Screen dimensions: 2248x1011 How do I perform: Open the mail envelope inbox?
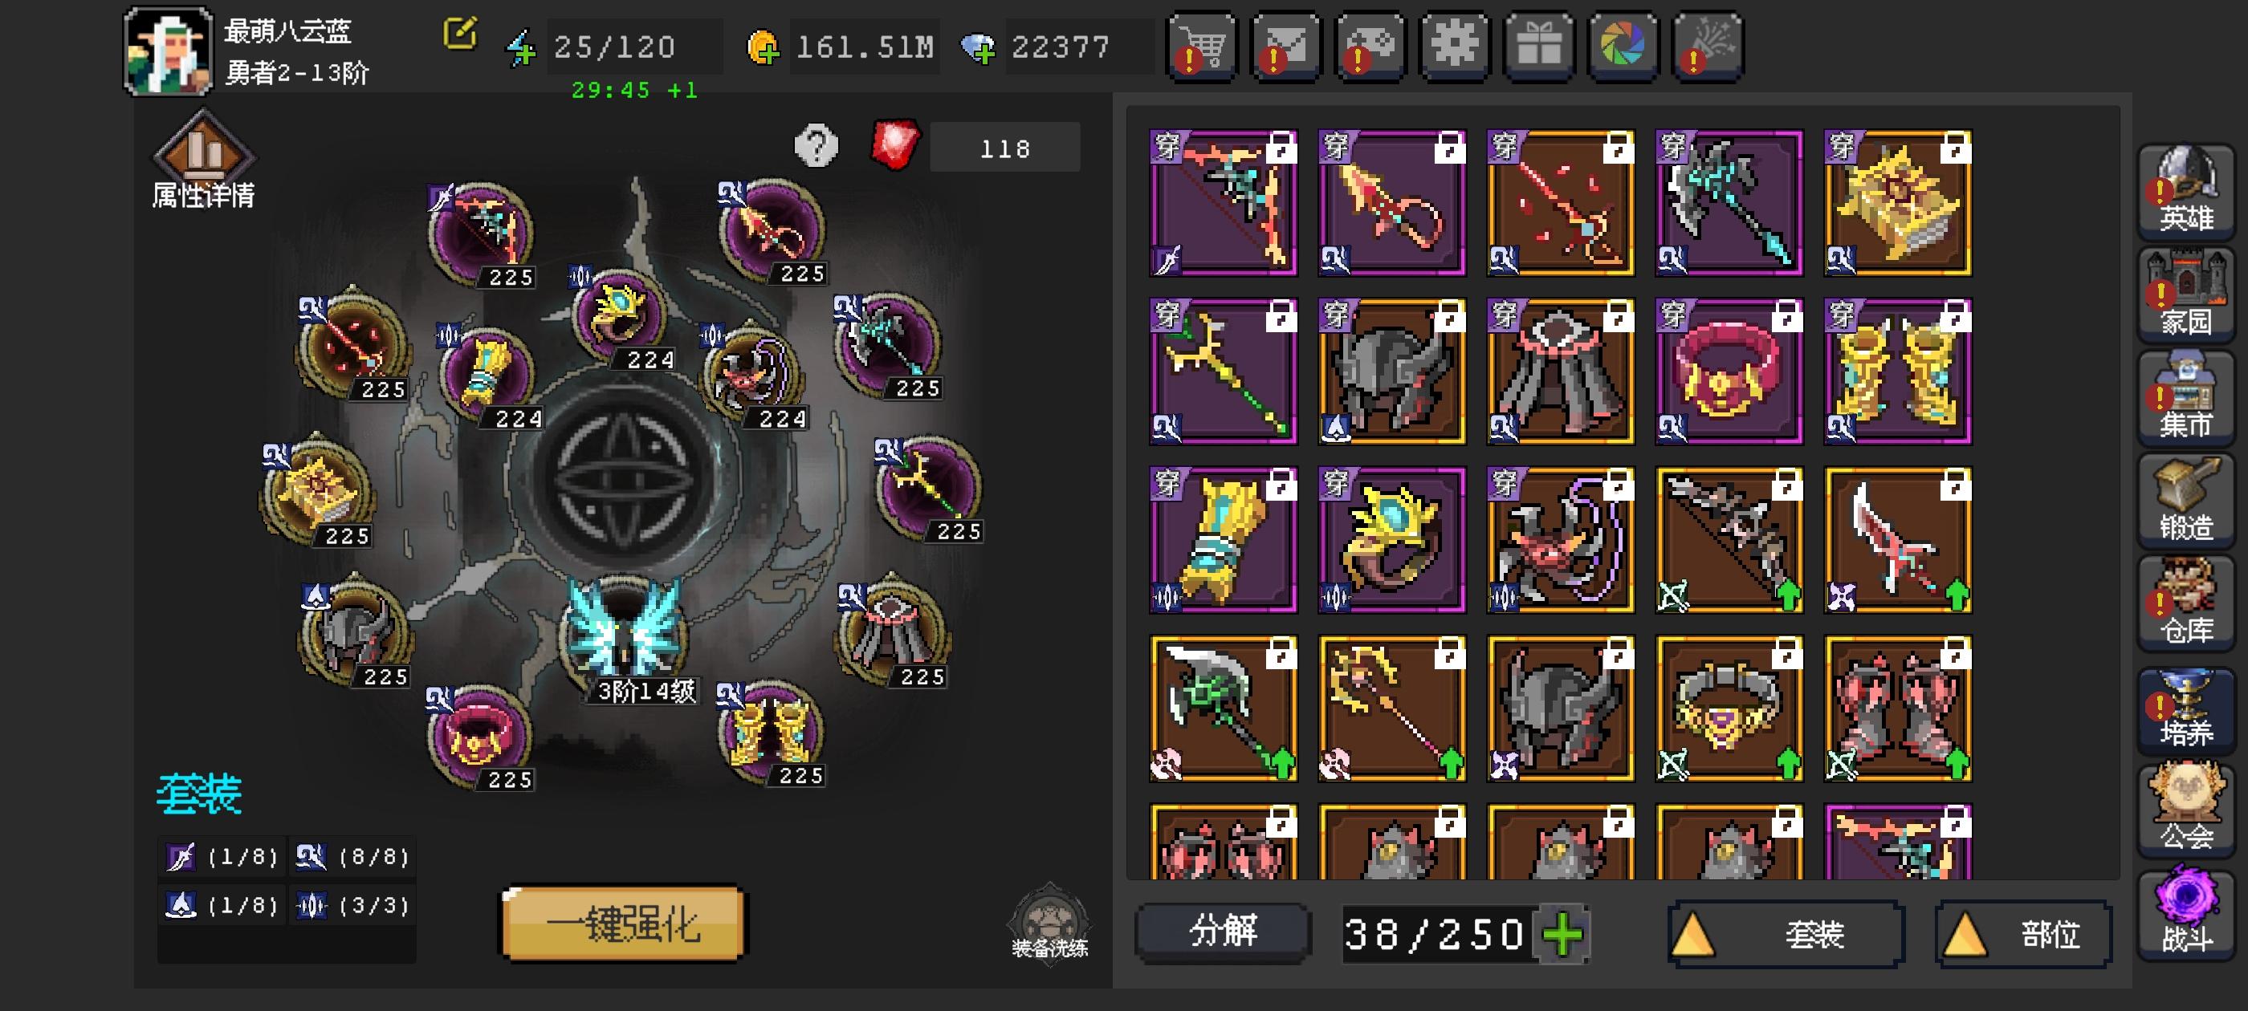coord(1285,46)
